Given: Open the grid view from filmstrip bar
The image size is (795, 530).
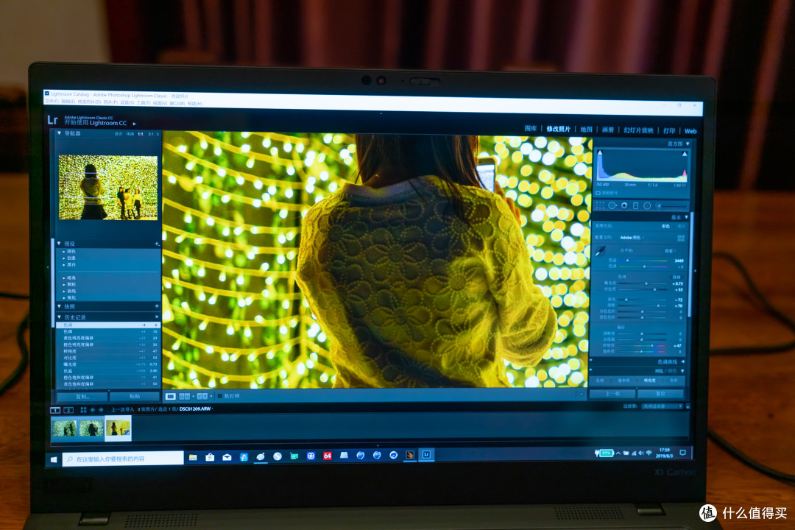Looking at the screenshot, I should (83, 410).
